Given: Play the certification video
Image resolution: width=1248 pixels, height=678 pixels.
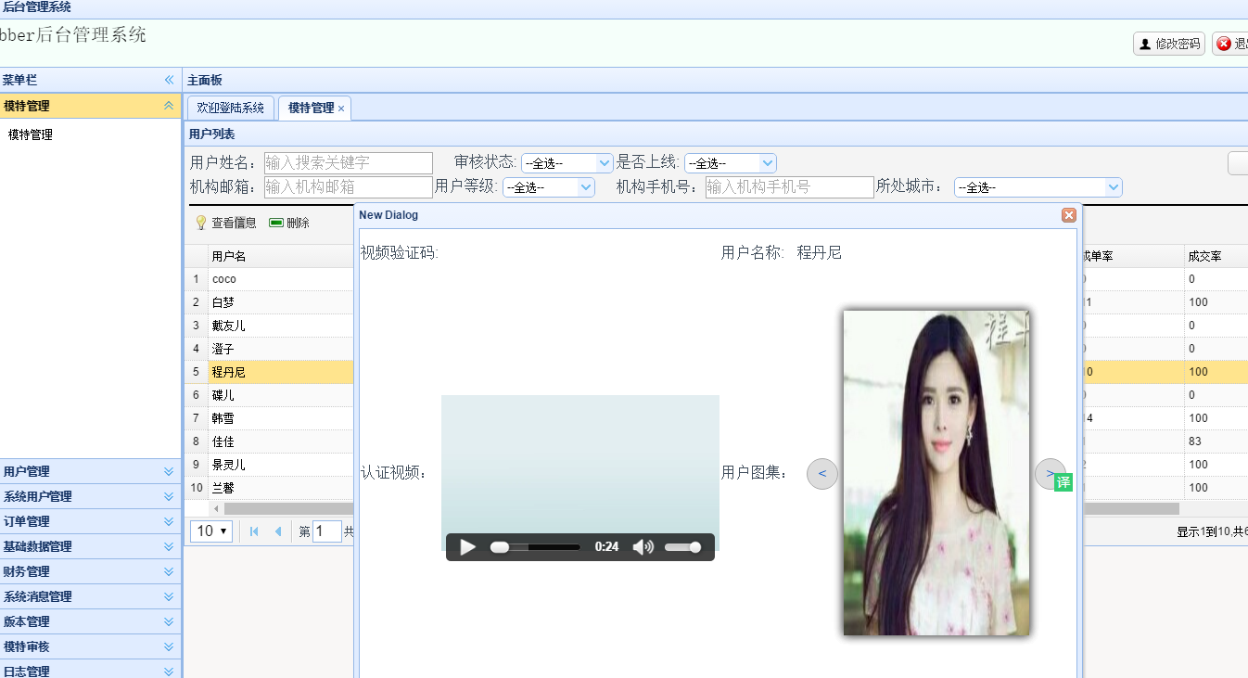Looking at the screenshot, I should coord(467,547).
